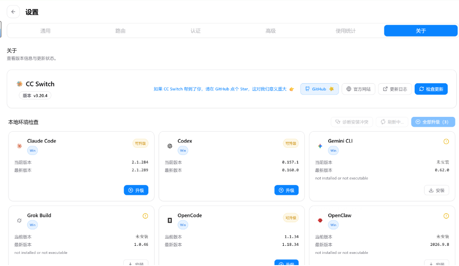
Task: Click the 可升级 badge on Claude Code
Action: pyautogui.click(x=140, y=143)
